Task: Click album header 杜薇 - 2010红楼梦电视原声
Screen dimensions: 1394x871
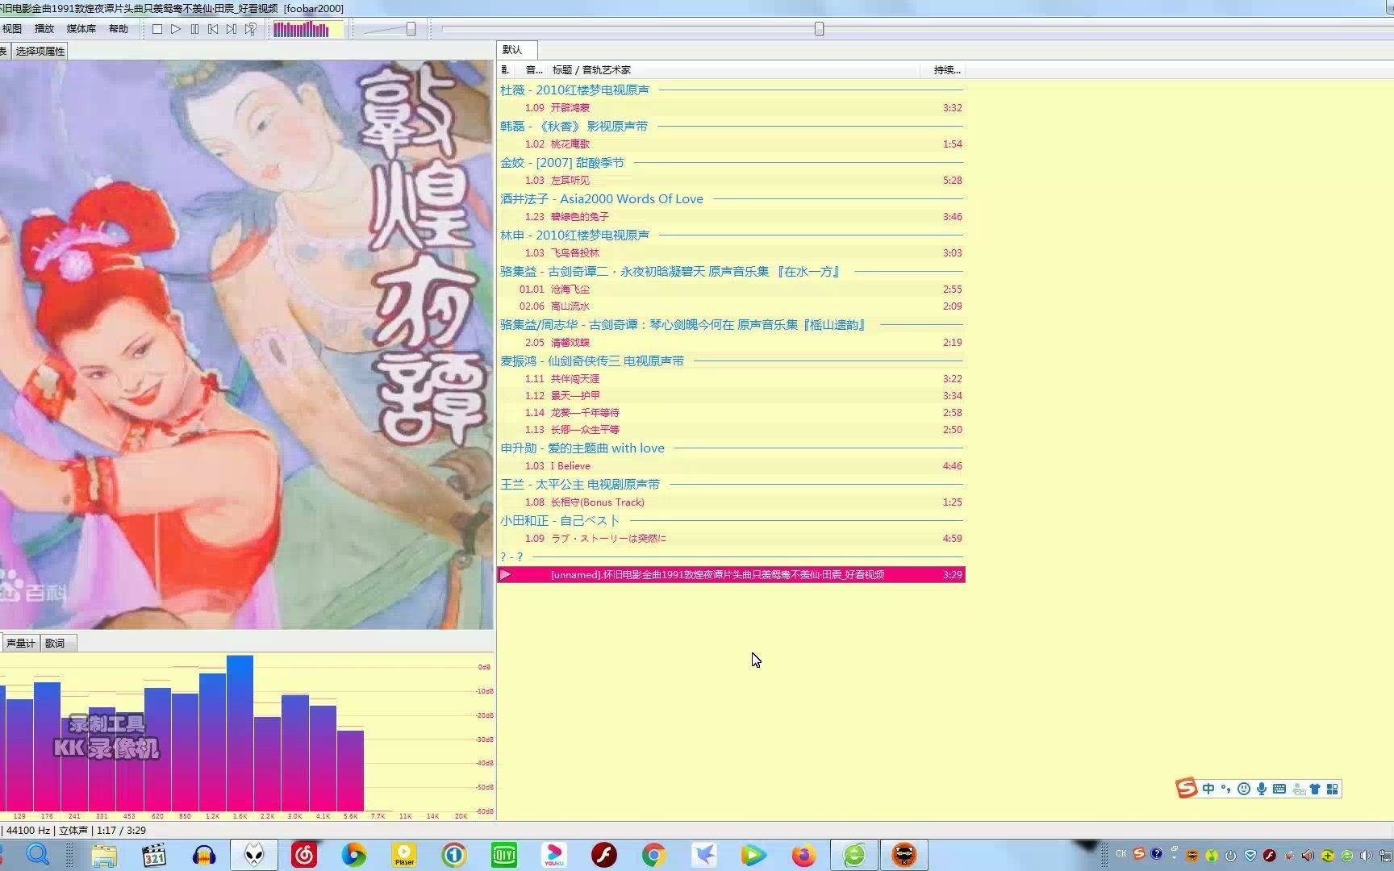Action: point(574,90)
